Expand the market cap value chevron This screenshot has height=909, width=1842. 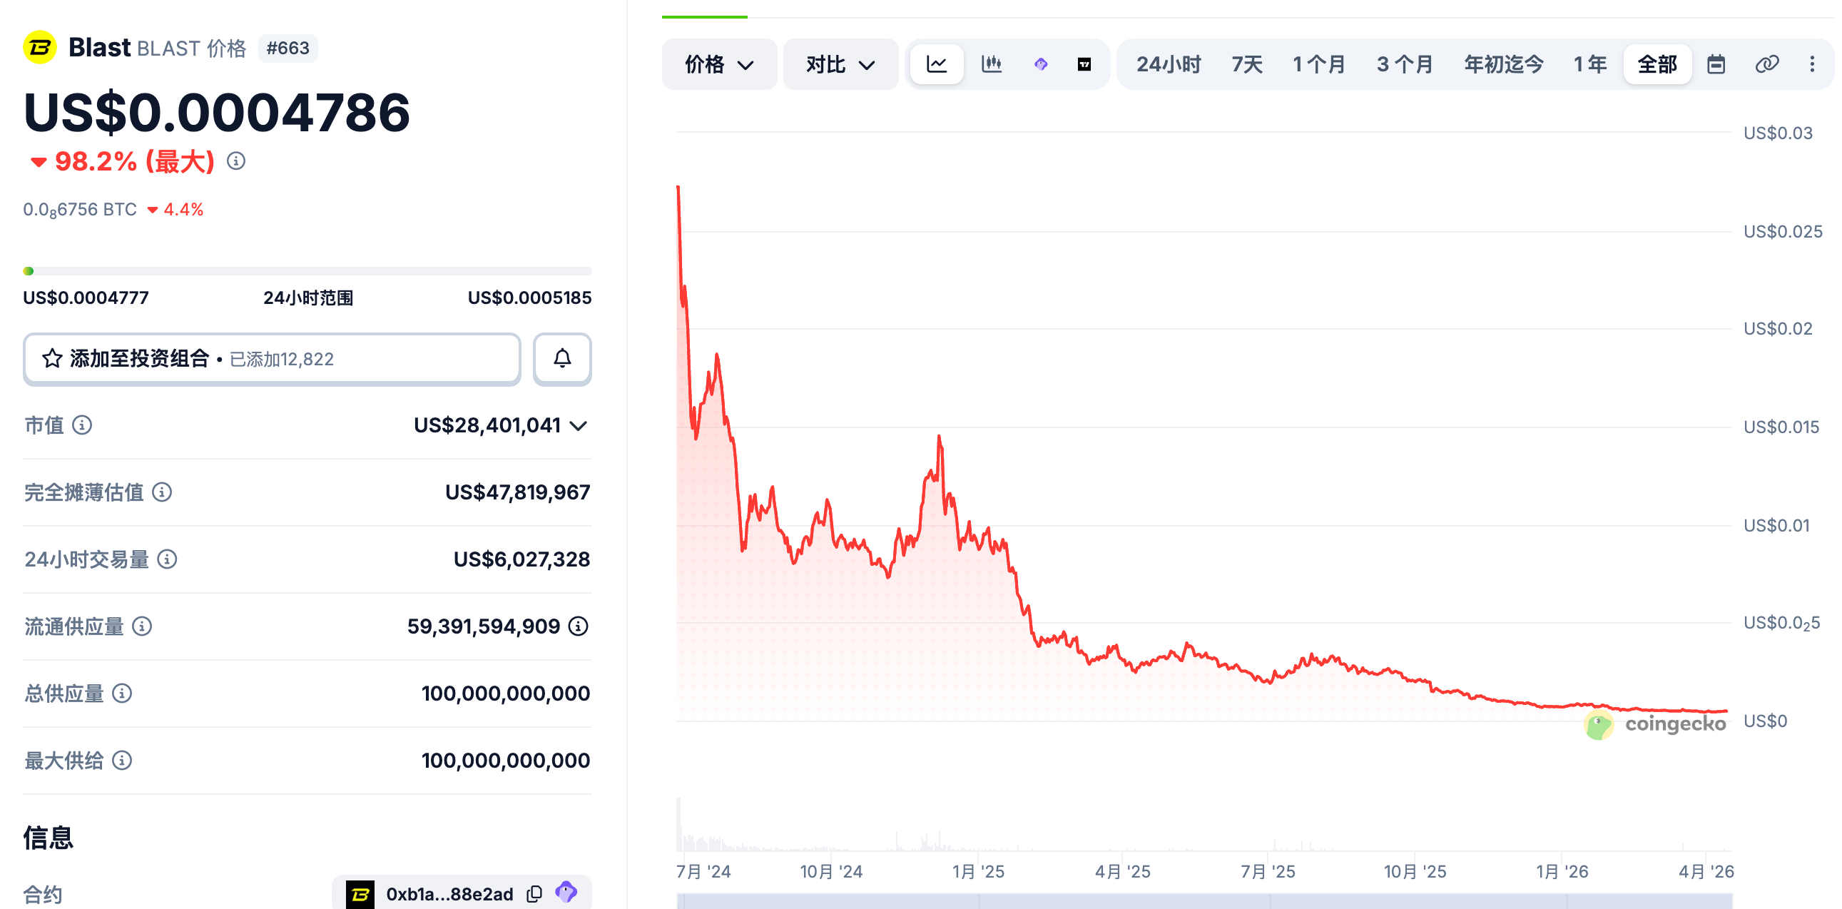coord(579,426)
